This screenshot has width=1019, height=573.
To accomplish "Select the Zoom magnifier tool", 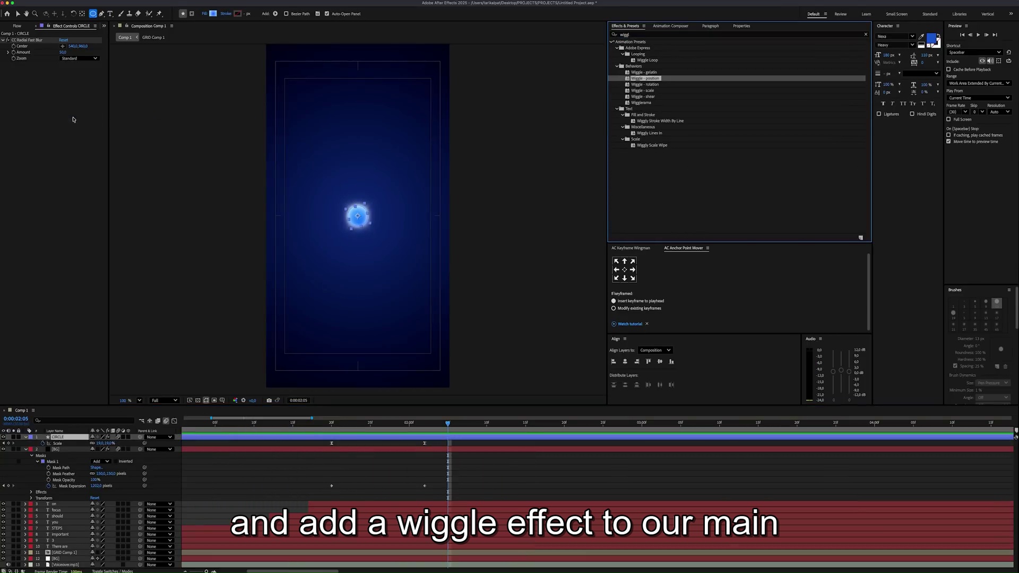I will [35, 14].
